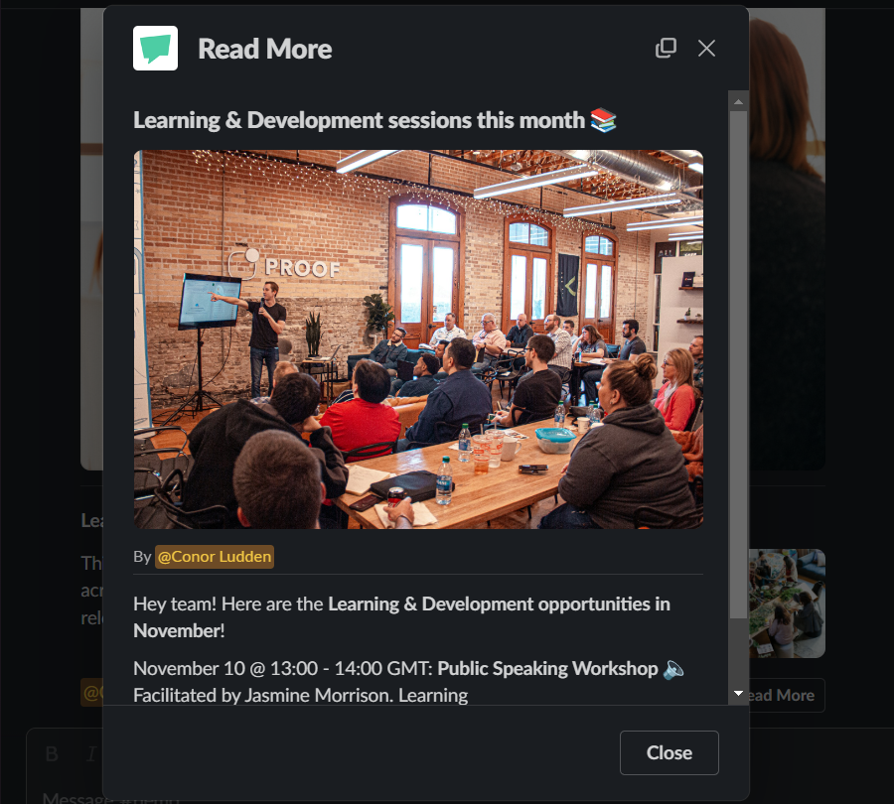Viewport: 894px width, 804px height.
Task: Click the books emoji in the heading
Action: (603, 120)
